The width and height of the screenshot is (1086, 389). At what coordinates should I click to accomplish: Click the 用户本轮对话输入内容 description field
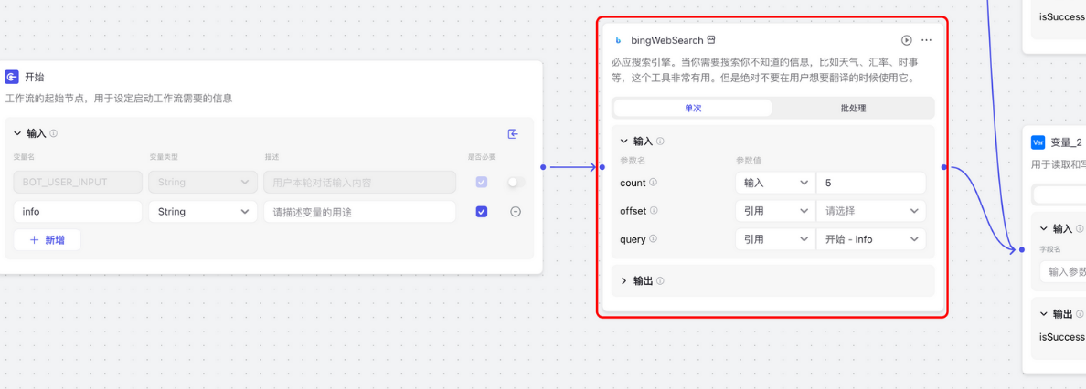(x=359, y=182)
